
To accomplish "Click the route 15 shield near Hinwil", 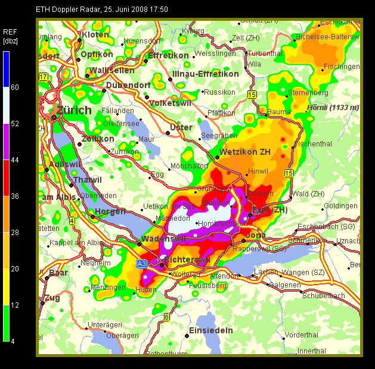I will [x=289, y=173].
